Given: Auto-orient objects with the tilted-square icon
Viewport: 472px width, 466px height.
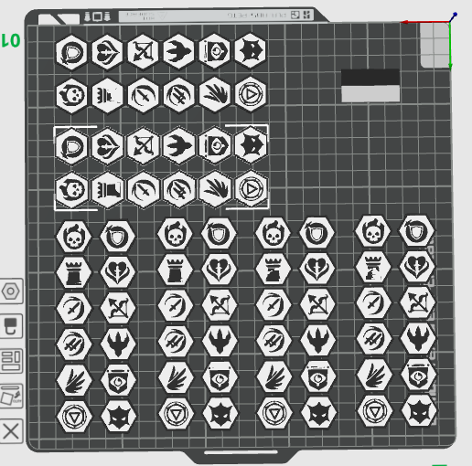Looking at the screenshot, I should [11, 396].
